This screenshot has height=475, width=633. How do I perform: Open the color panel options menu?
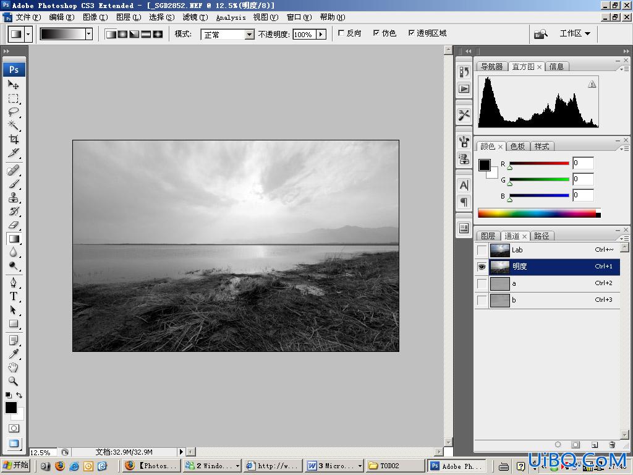click(x=624, y=148)
